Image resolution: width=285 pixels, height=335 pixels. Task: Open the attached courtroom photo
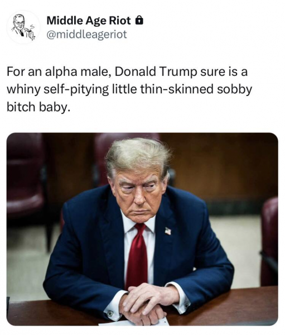(142, 229)
